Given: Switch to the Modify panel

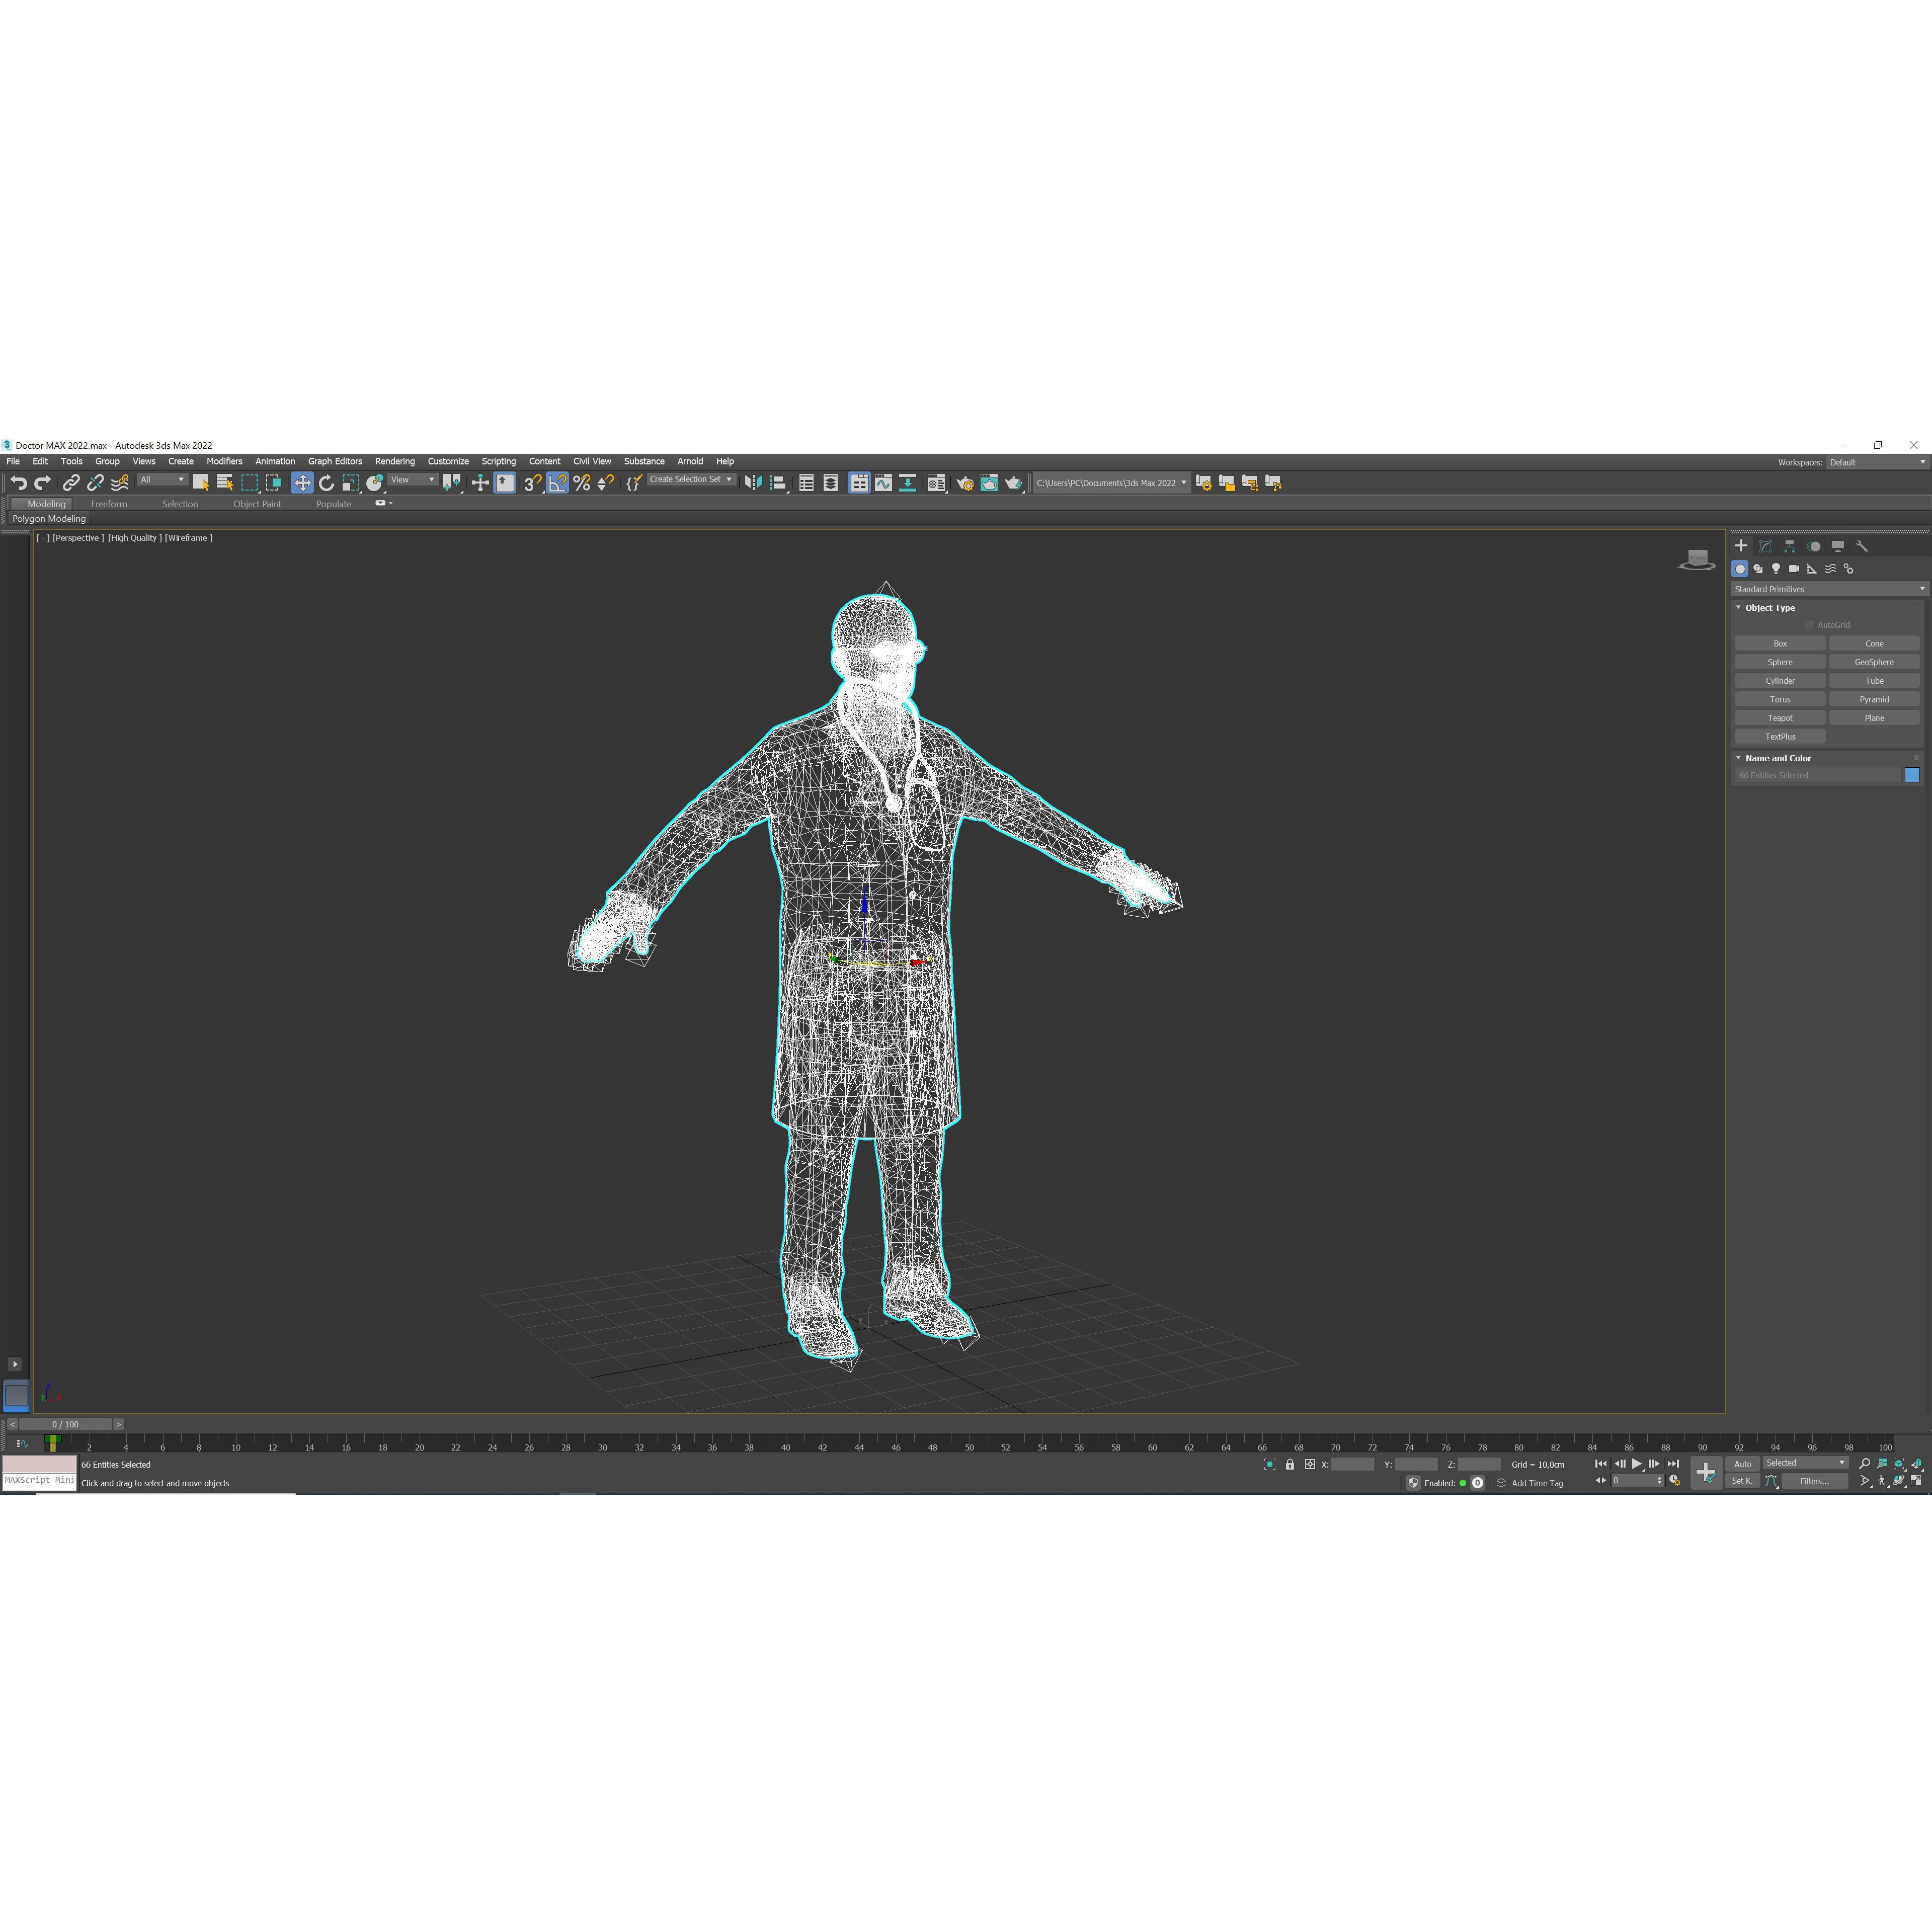Looking at the screenshot, I should point(1765,546).
